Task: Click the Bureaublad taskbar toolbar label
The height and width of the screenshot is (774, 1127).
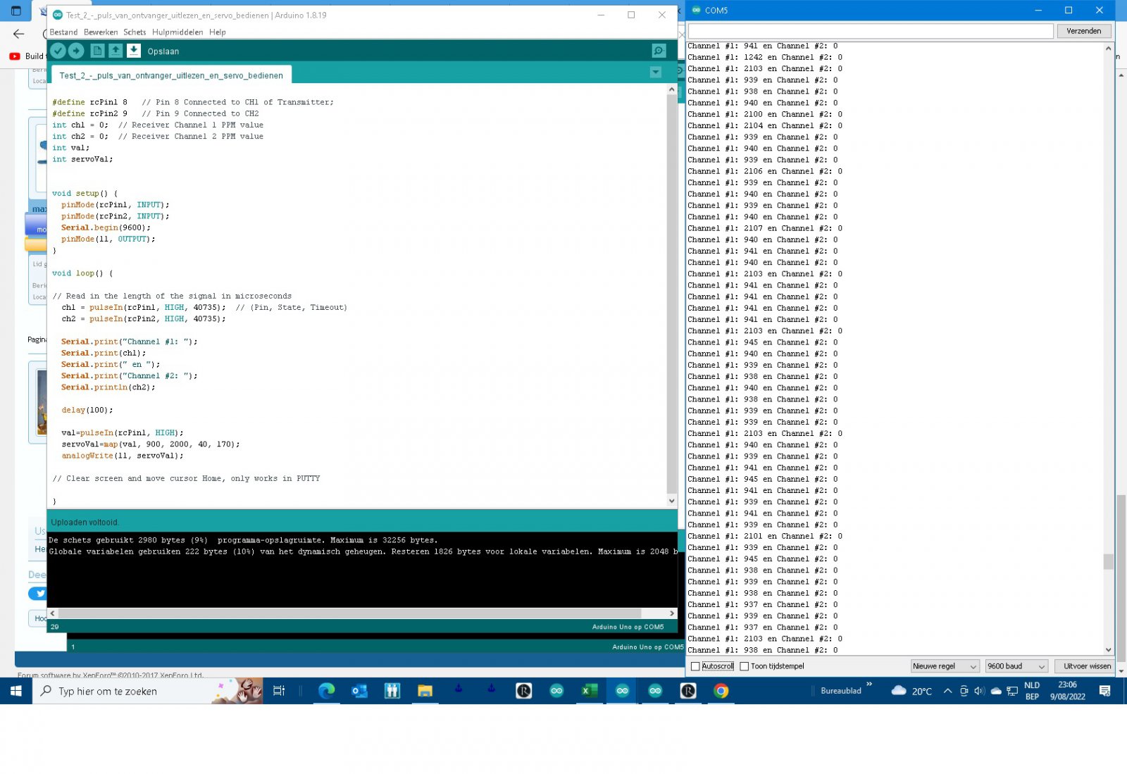Action: pos(841,691)
